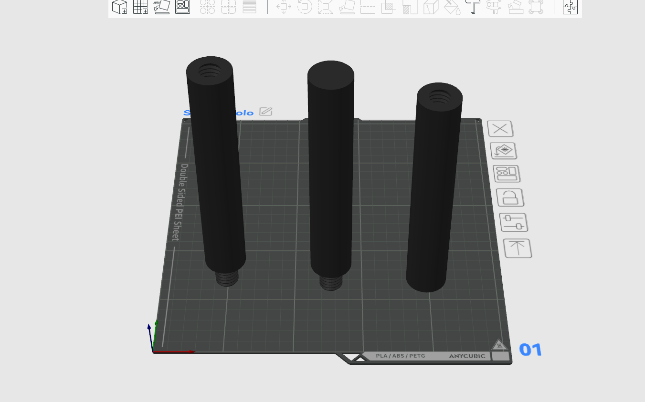Screen dimensions: 645x402
Task: Switch to Assembly view puzzle icon
Action: pyautogui.click(x=570, y=7)
